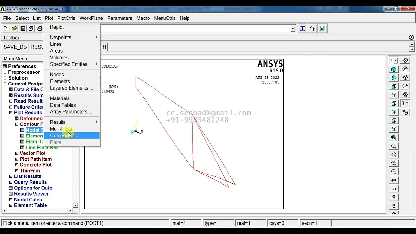Click the Save Analysis disk icon
Screen dimensions: 416x234
tap(22, 29)
